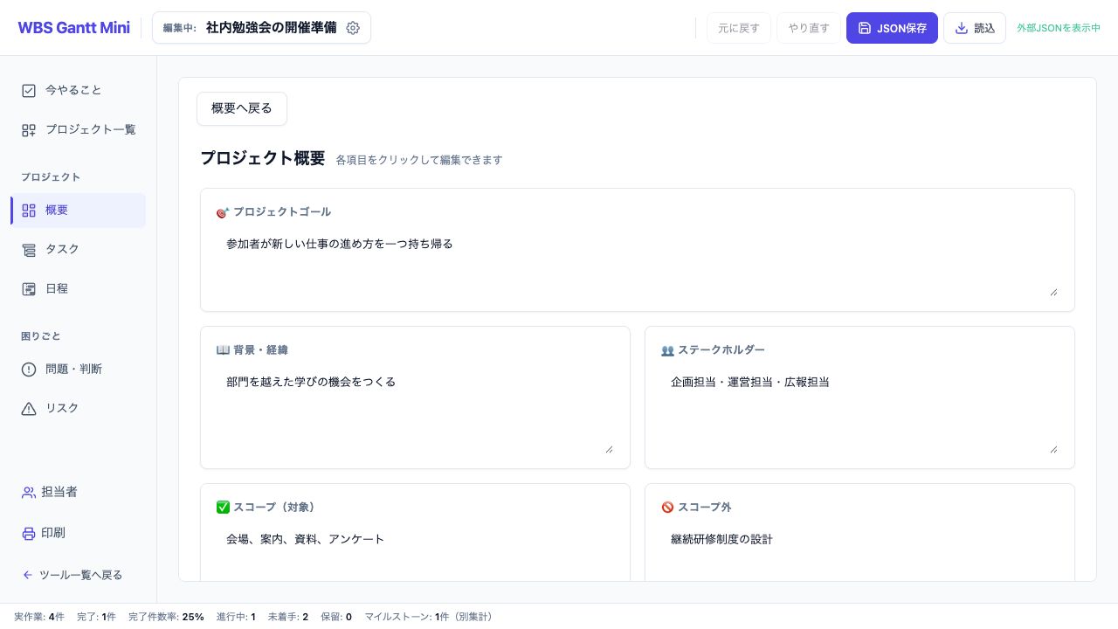Click 概要へ戻る button
1118x629 pixels.
[242, 108]
